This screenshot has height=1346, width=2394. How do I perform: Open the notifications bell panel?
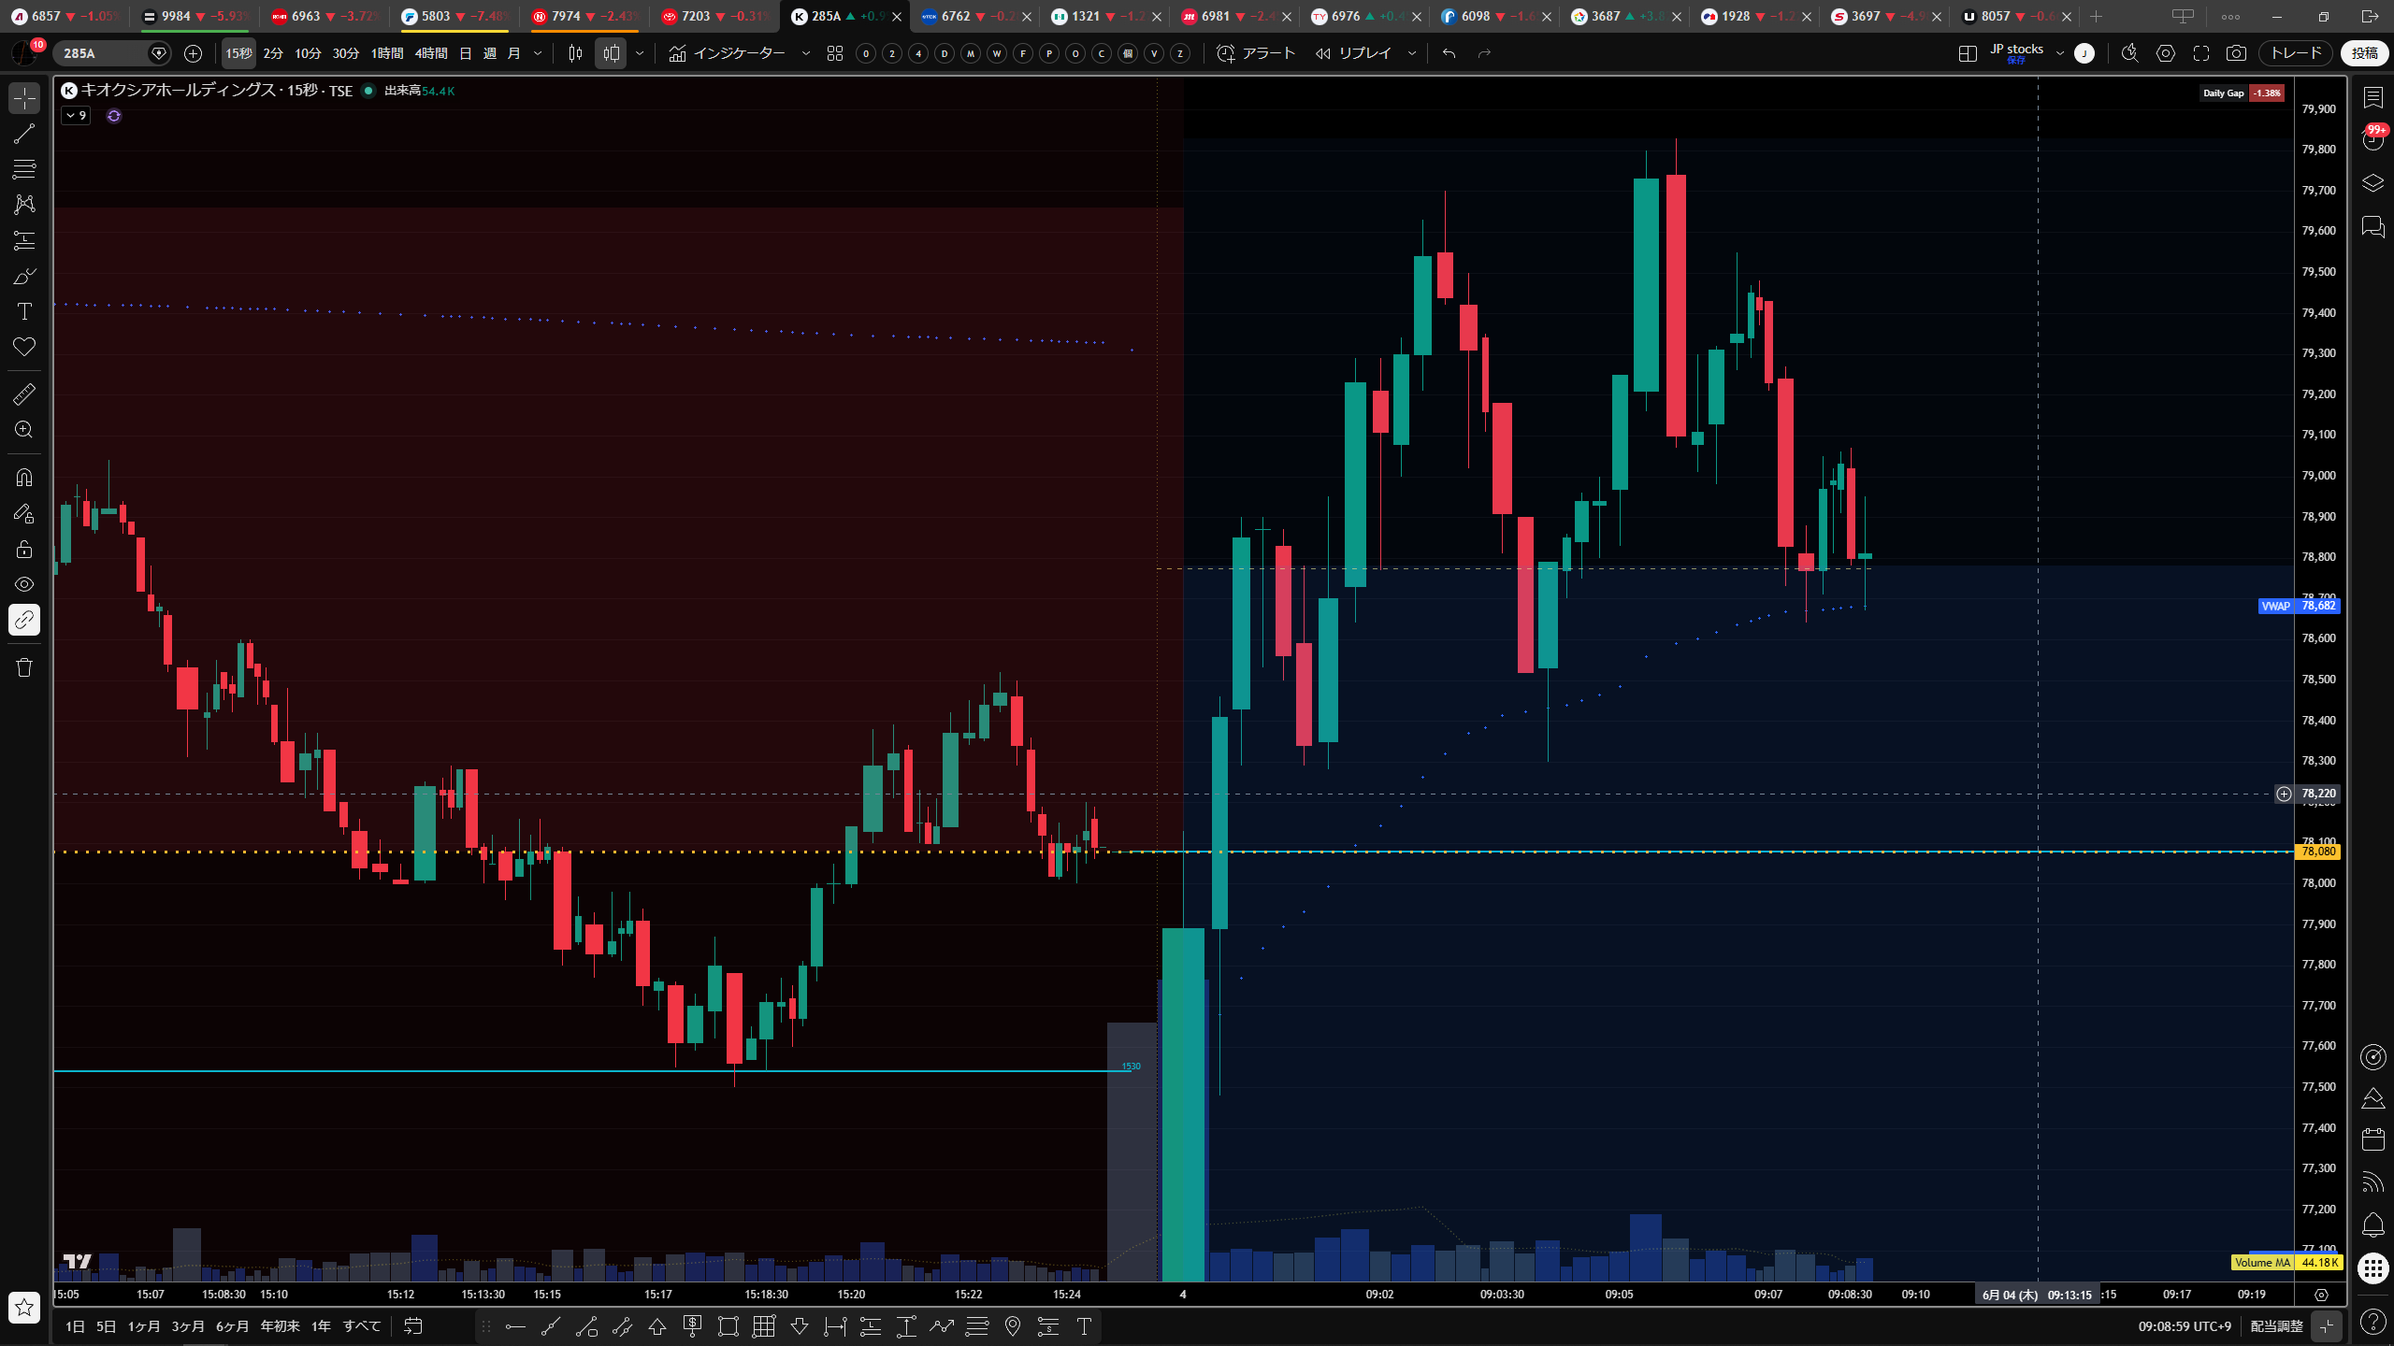(2372, 1225)
